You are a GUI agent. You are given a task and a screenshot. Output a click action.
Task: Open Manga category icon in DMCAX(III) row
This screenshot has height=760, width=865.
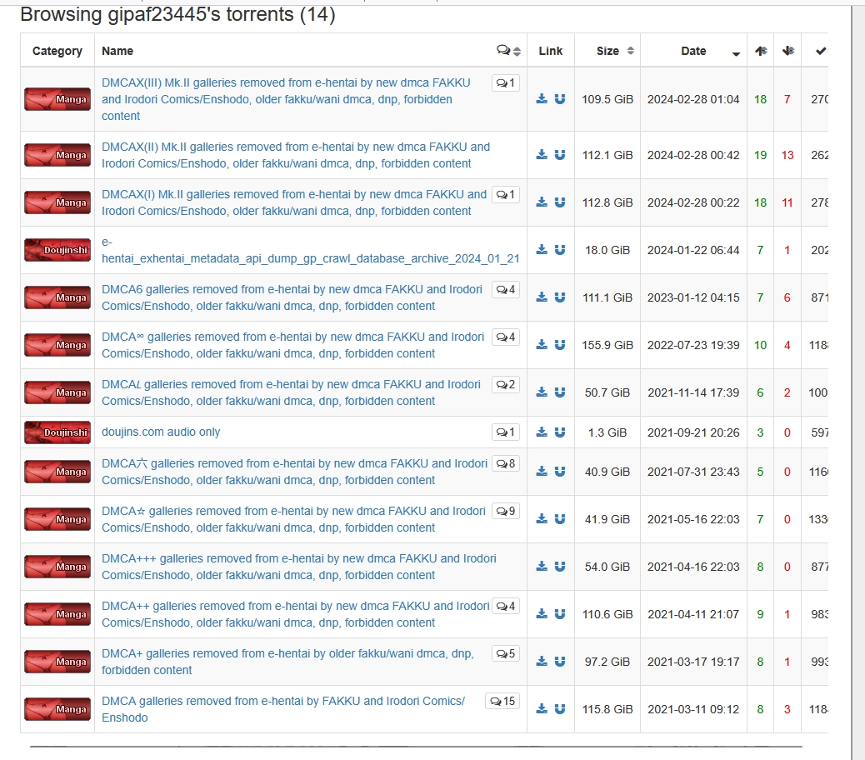pyautogui.click(x=57, y=99)
